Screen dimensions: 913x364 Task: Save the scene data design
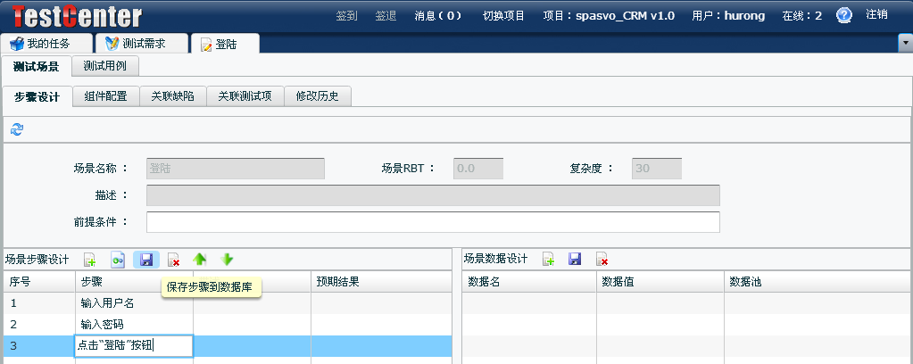point(576,260)
